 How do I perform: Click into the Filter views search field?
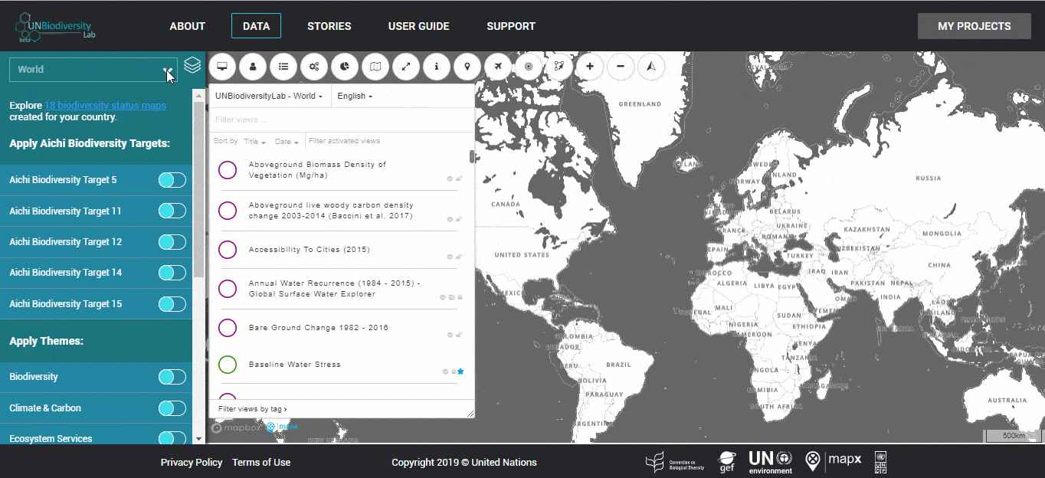341,120
